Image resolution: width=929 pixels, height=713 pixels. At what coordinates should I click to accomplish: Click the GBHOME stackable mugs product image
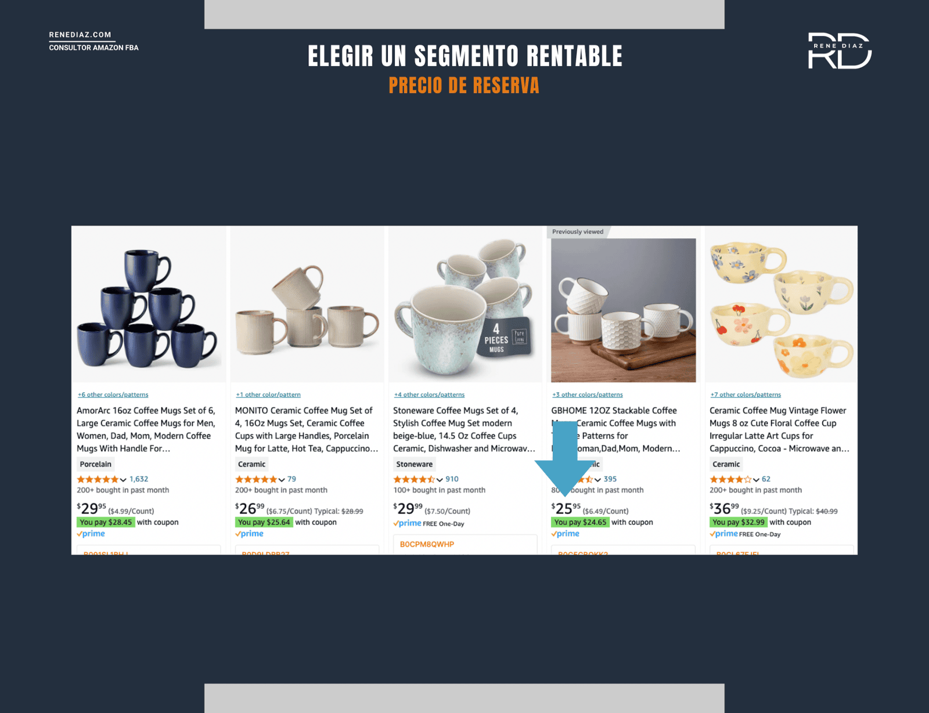(623, 310)
